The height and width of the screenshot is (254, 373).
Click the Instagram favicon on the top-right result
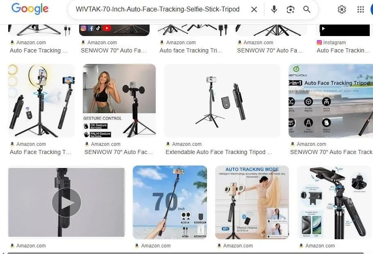pyautogui.click(x=319, y=42)
